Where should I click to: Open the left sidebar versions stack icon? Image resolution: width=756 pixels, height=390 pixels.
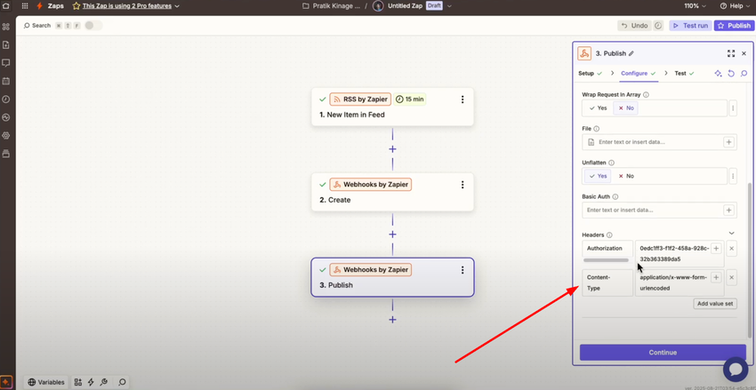click(x=6, y=154)
